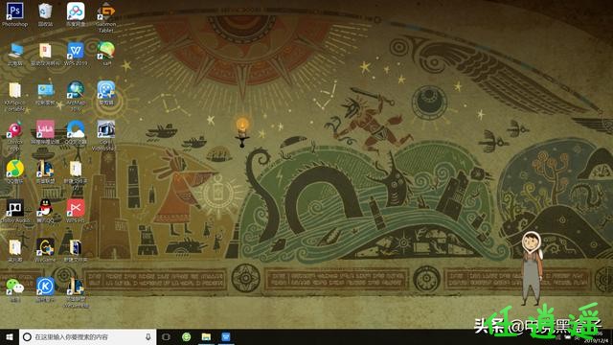The height and width of the screenshot is (345, 613).
Task: Open the Photoshop desktop shortcut
Action: tap(15, 14)
